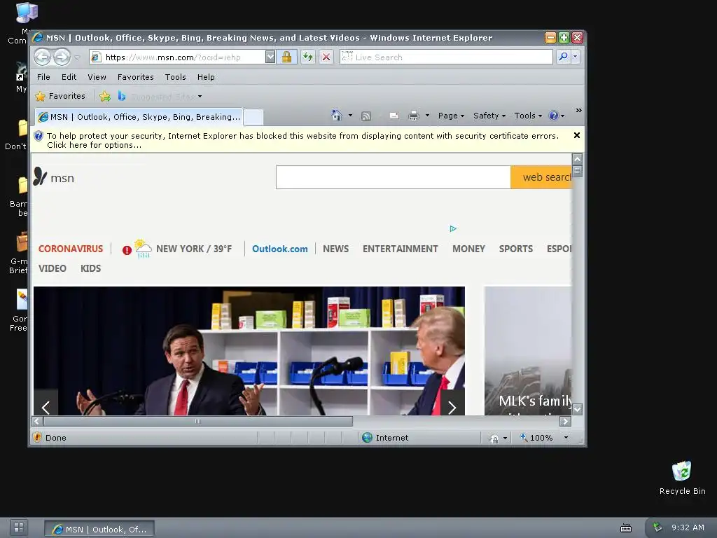
Task: Click the MONEY navigation link
Action: pyautogui.click(x=468, y=249)
